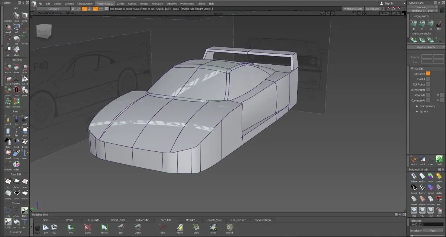
Task: Enable the Curvature U checkbox
Action: 428,100
